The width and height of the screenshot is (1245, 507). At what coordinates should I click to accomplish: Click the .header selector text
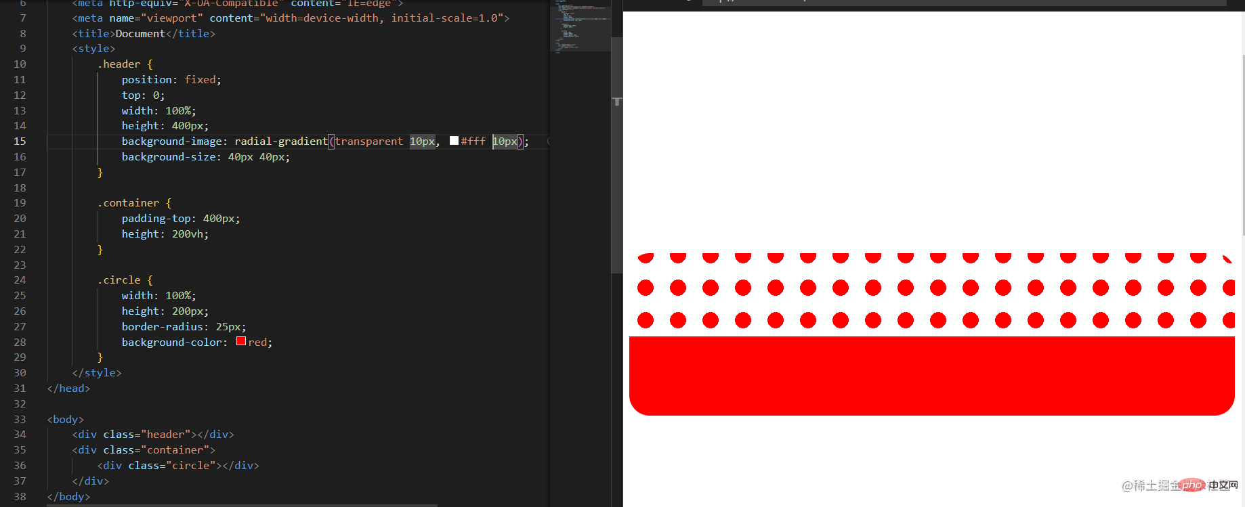click(119, 64)
